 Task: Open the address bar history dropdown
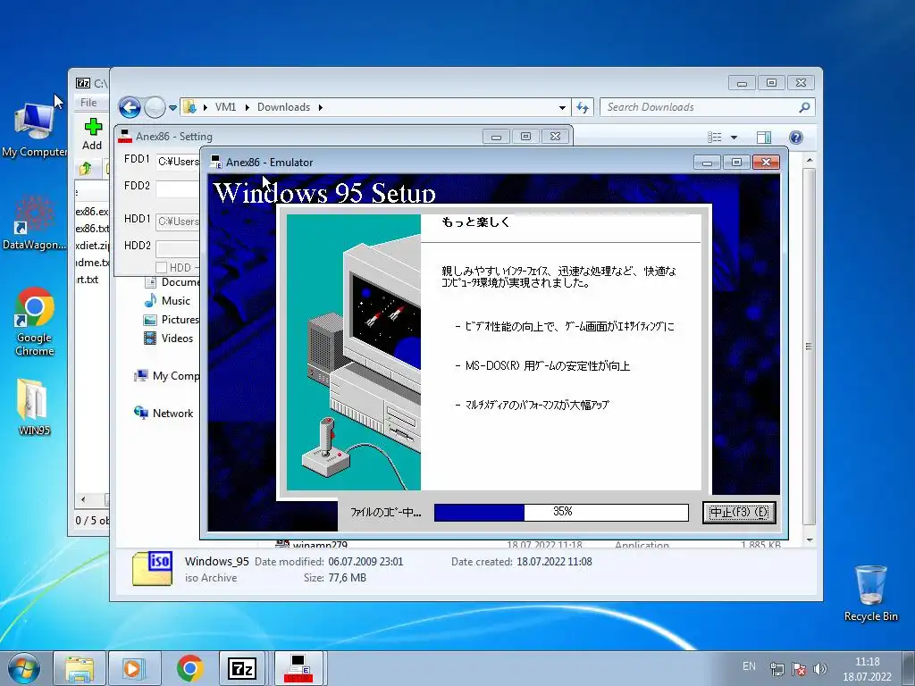coord(562,108)
